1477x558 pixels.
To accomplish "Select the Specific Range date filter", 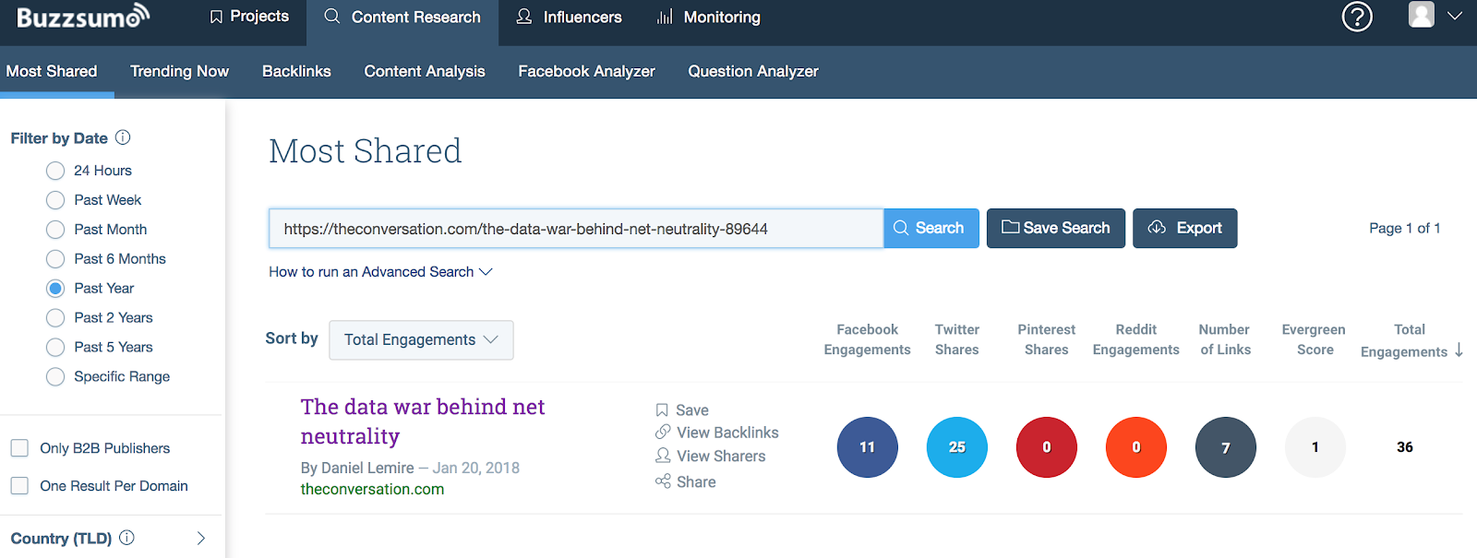I will point(55,376).
